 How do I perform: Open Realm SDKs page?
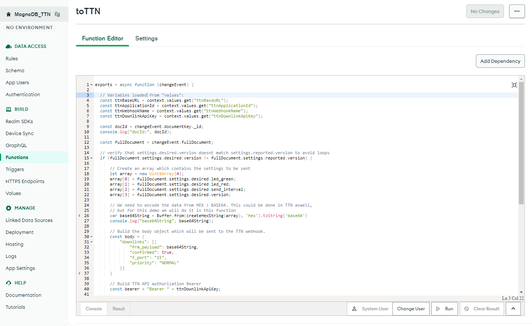pos(19,122)
